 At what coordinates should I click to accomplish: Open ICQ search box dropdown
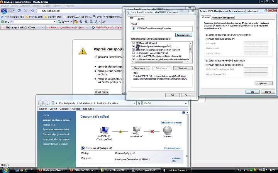coord(54,22)
